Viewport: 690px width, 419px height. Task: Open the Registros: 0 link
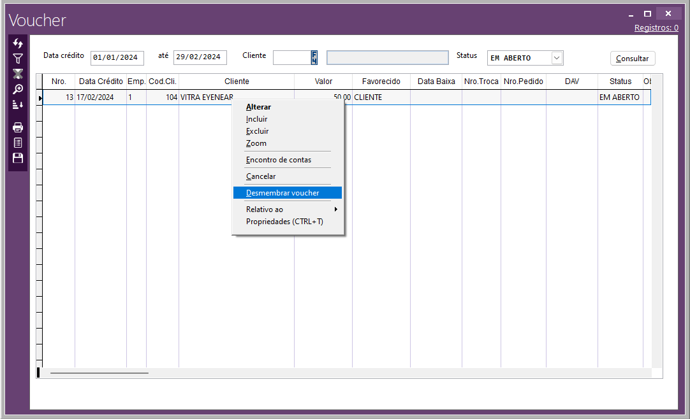(x=656, y=28)
